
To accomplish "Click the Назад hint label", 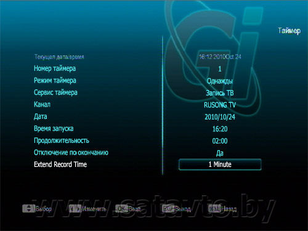I will [229, 209].
